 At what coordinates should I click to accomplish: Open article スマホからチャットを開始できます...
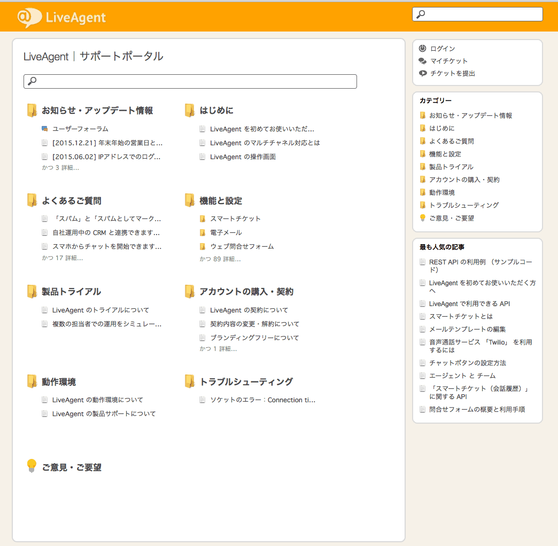[107, 246]
